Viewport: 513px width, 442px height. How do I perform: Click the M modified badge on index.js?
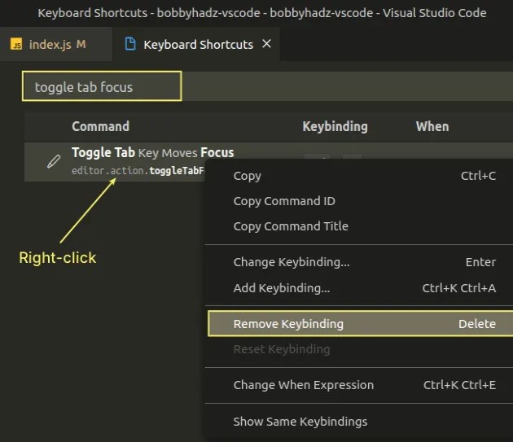coord(81,44)
